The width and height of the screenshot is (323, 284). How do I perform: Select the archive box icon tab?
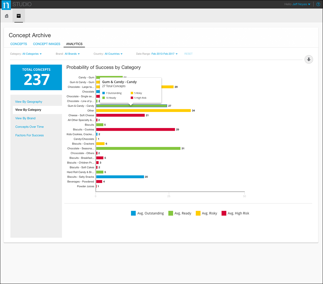[19, 16]
